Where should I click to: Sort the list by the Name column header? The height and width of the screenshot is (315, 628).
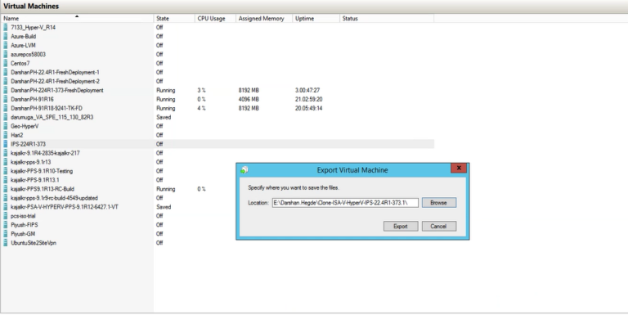point(77,19)
